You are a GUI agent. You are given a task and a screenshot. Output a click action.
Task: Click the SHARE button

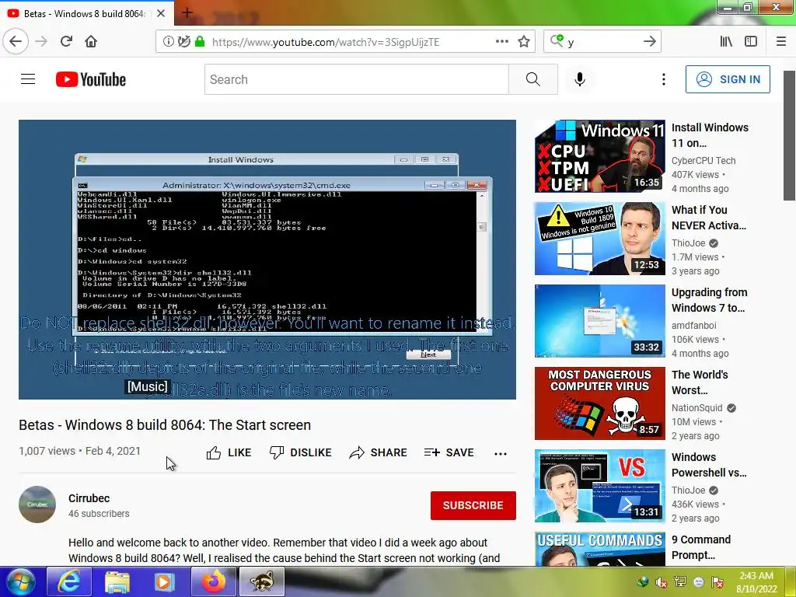[379, 453]
